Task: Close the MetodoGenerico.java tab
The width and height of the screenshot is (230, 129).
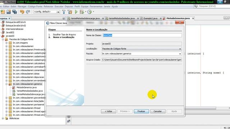Action: 193,18
